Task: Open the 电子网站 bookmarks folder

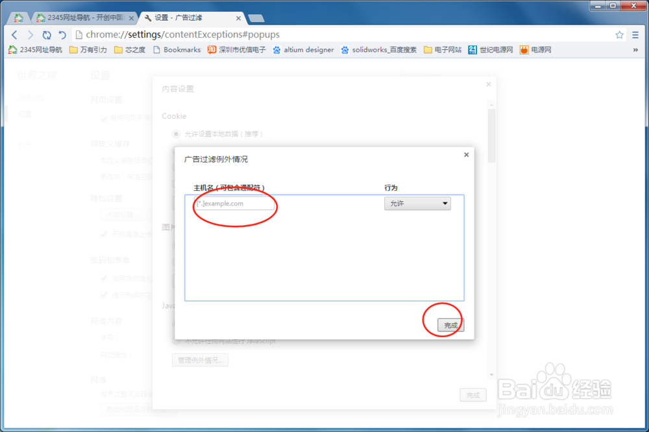Action: click(443, 50)
